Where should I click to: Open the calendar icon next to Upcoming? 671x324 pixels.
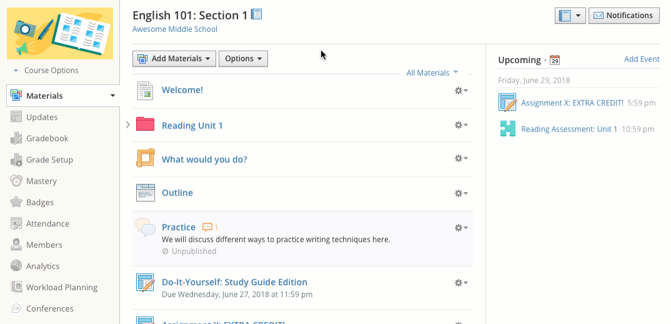point(555,60)
